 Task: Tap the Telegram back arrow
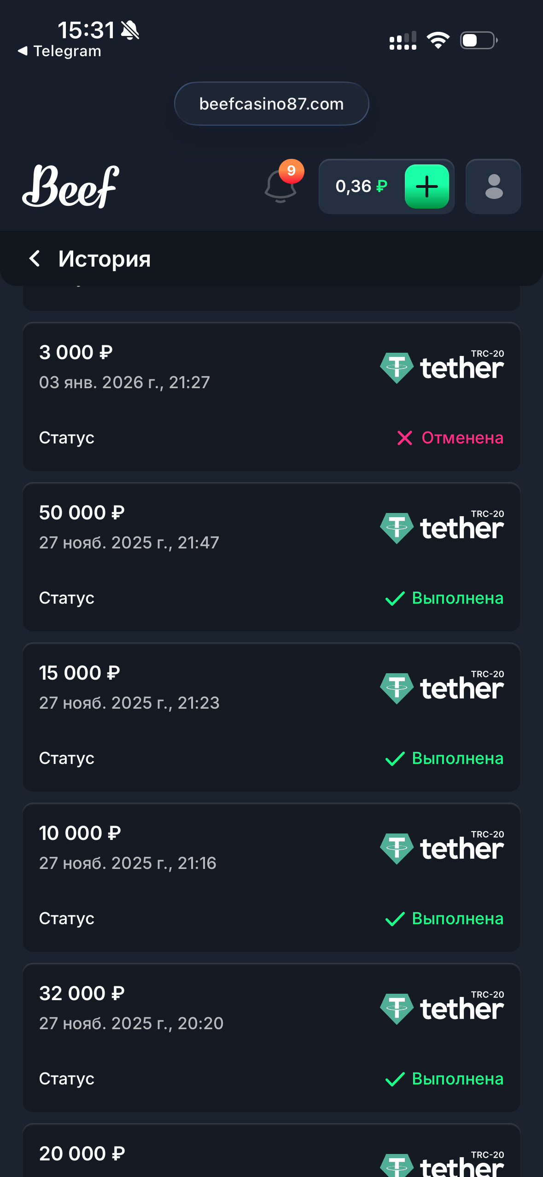point(22,51)
